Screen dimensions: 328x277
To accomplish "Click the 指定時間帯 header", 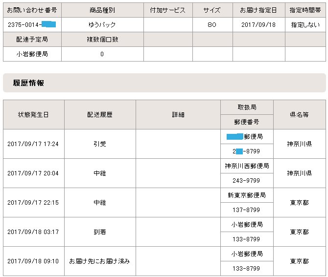I will click(x=305, y=10).
